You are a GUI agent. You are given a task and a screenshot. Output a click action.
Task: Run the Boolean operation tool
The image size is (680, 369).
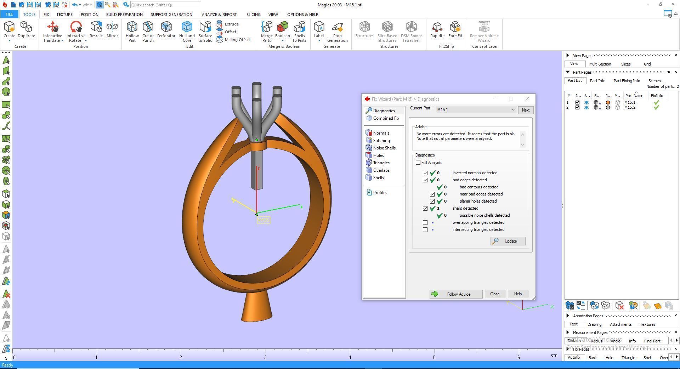(282, 29)
